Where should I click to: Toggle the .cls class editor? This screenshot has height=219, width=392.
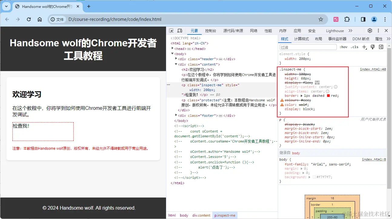click(x=354, y=47)
